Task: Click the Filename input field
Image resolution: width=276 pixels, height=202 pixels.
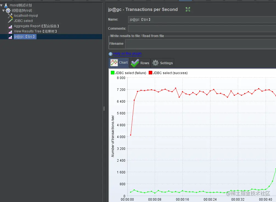Action: (x=201, y=44)
